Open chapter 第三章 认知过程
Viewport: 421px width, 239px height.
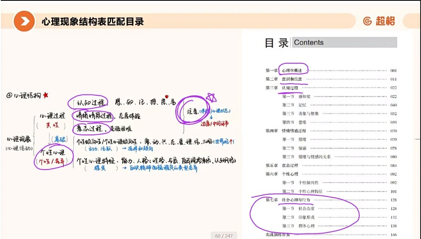pos(331,88)
